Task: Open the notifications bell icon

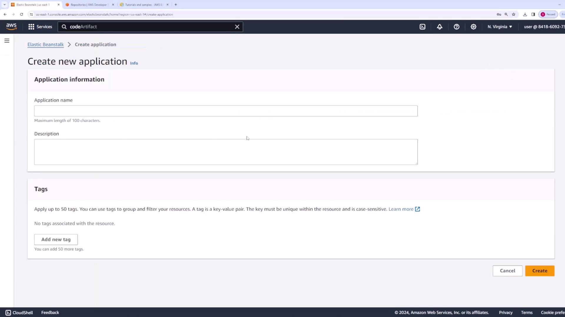Action: (x=439, y=27)
